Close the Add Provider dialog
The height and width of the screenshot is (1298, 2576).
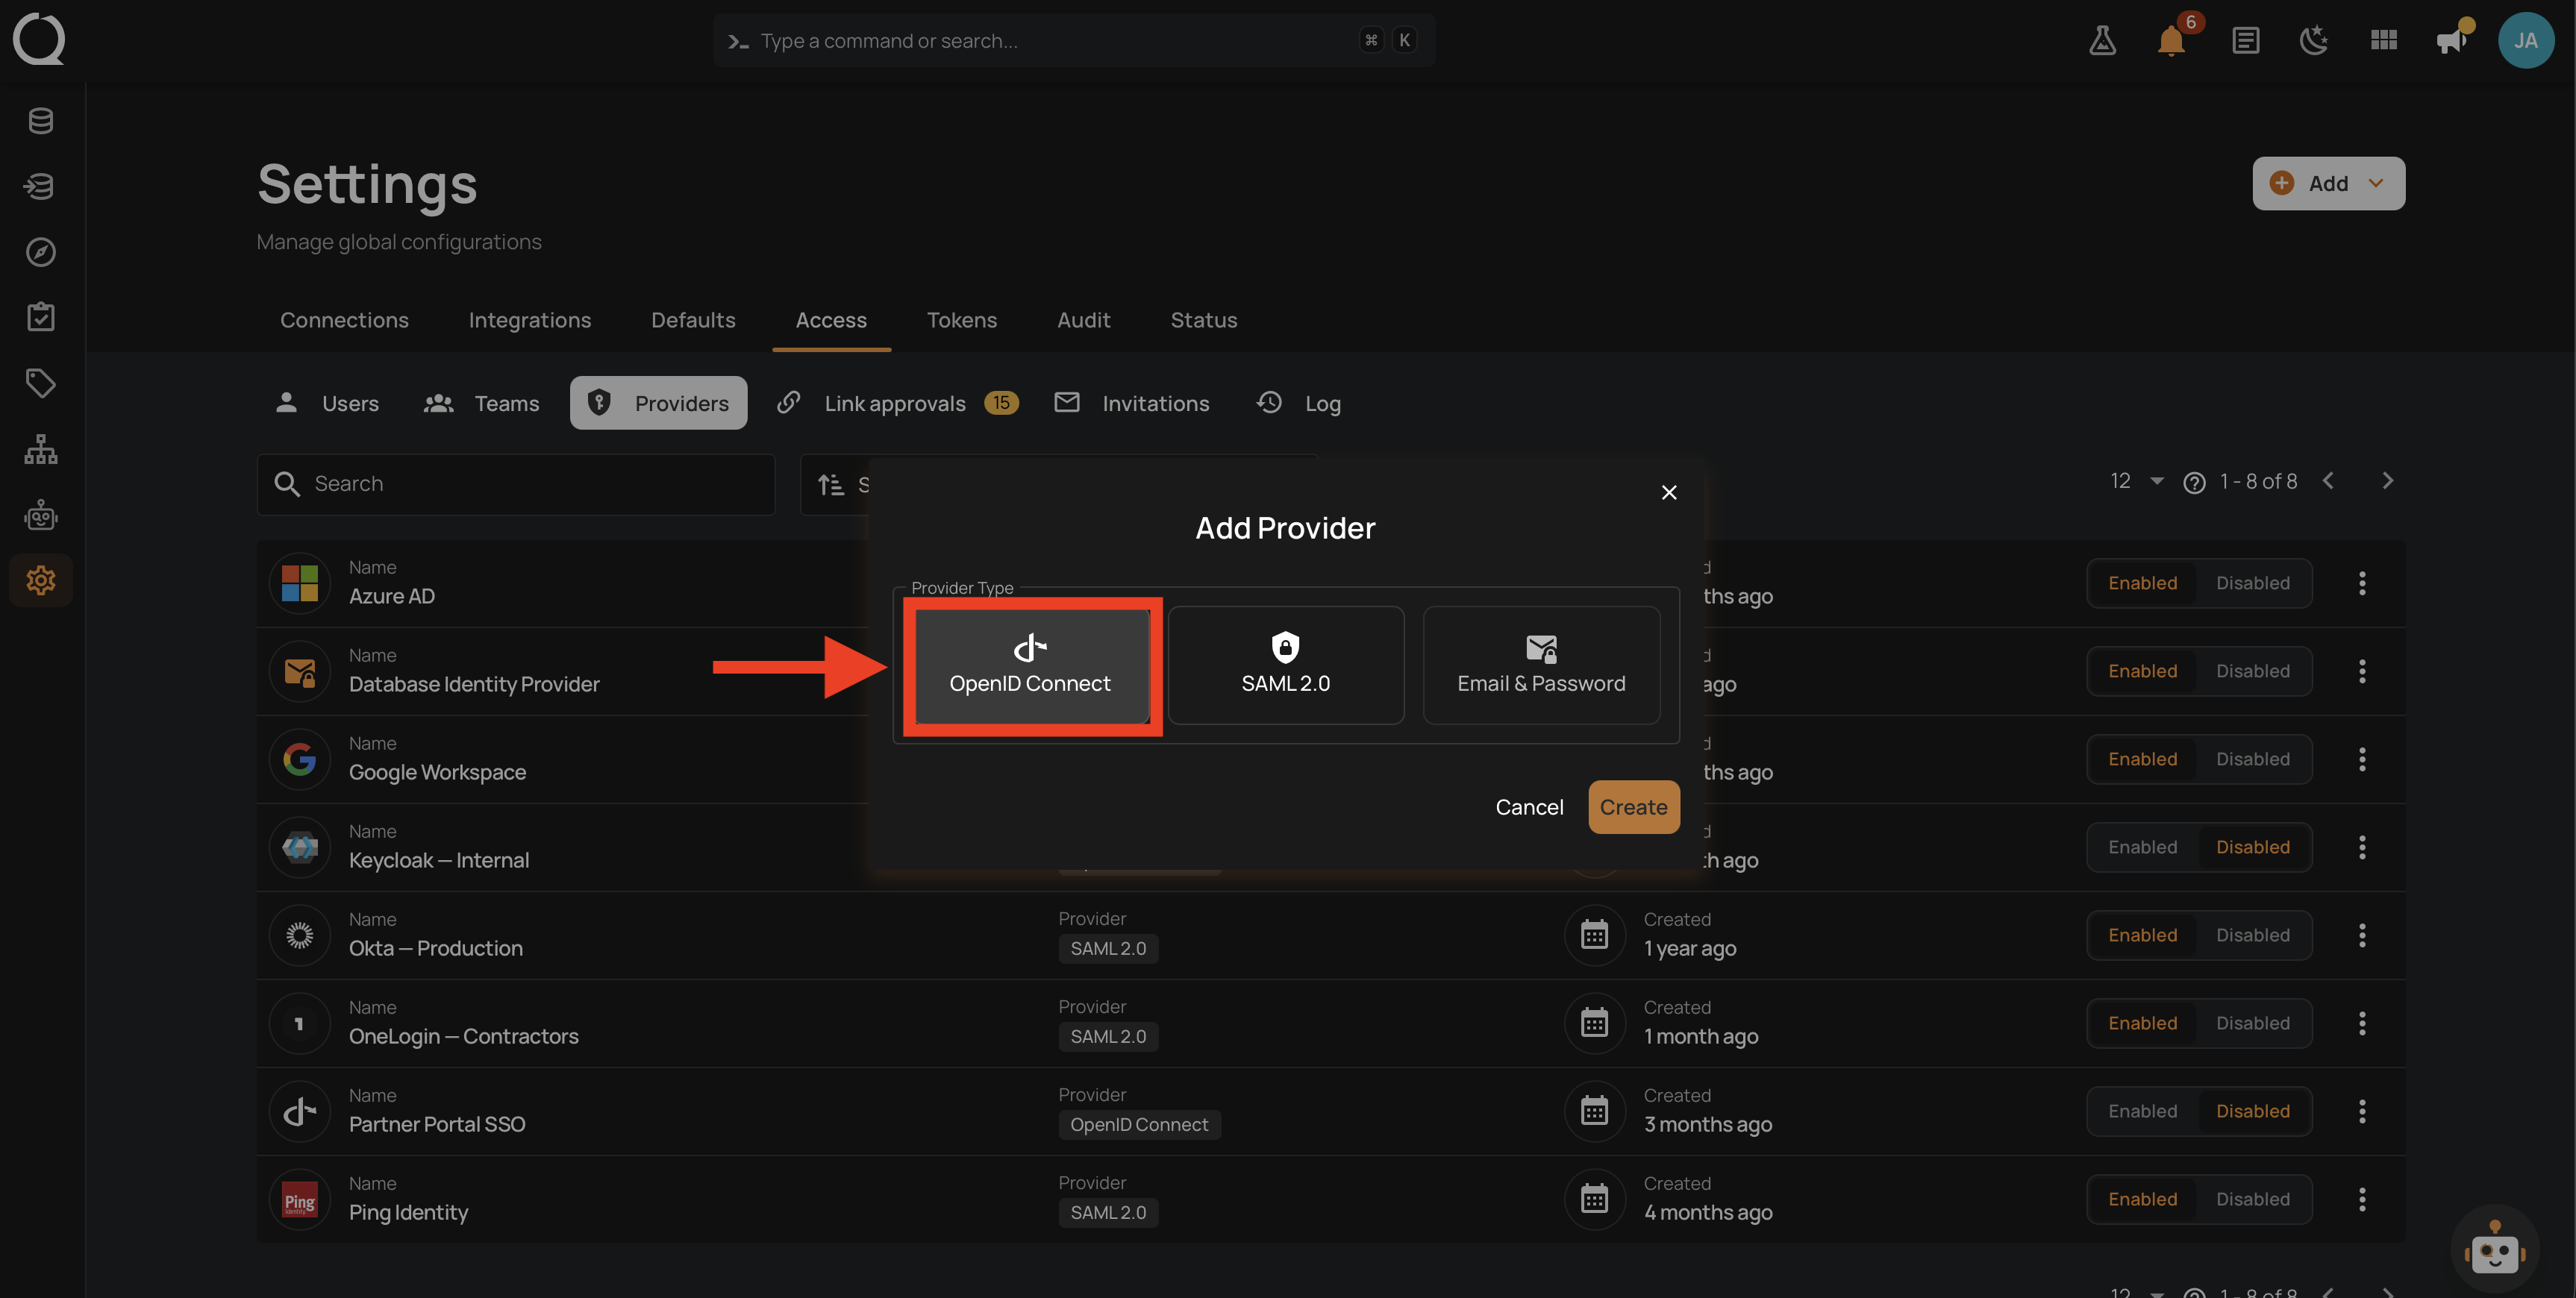(x=1669, y=492)
